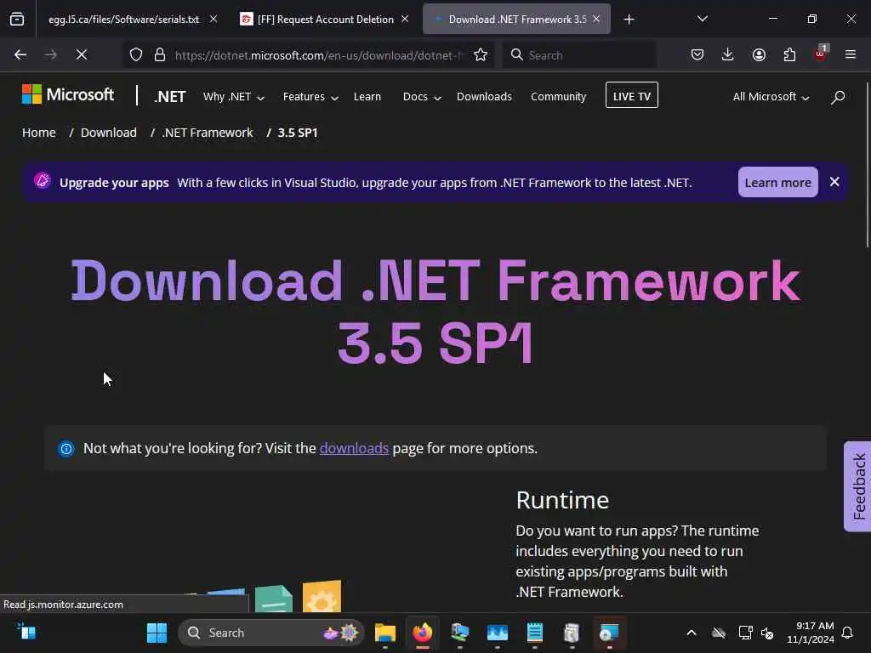
Task: Click the upgrade banner rocket icon
Action: point(43,181)
